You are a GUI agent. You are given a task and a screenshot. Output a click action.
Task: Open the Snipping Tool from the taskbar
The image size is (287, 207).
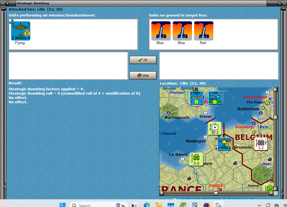coord(218,205)
